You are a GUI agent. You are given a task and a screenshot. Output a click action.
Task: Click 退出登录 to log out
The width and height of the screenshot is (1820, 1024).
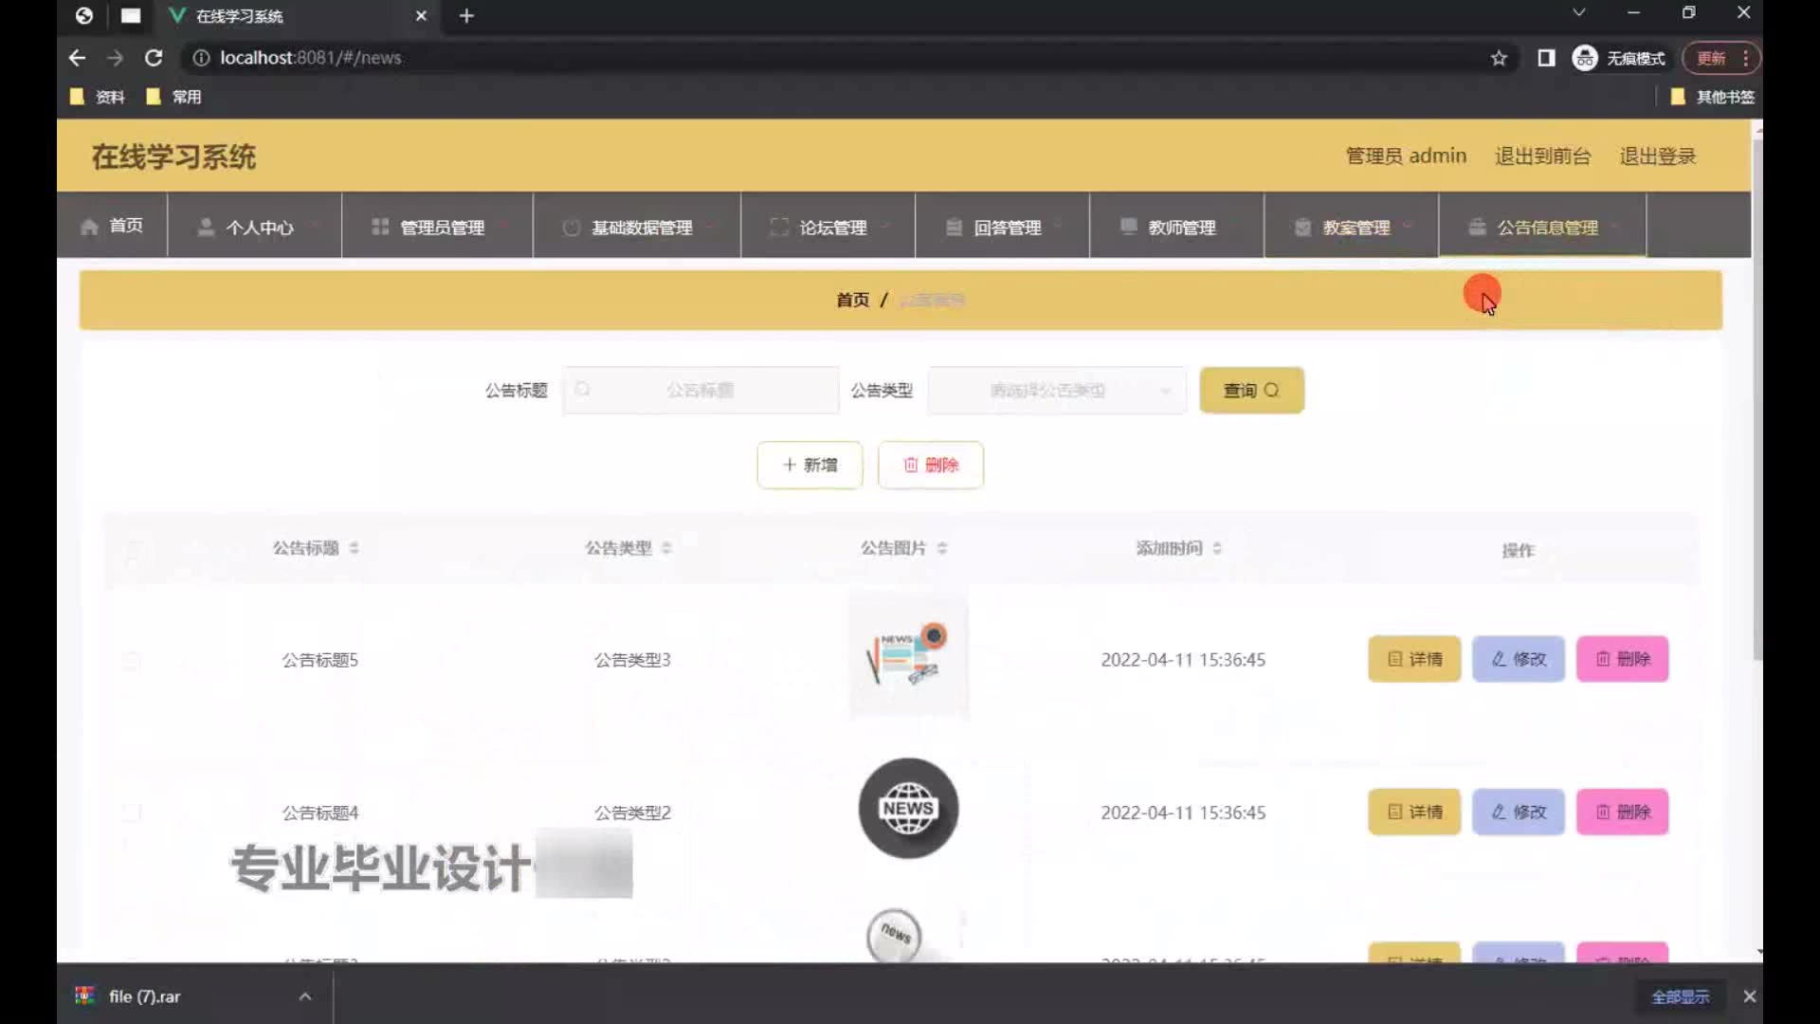pyautogui.click(x=1657, y=155)
